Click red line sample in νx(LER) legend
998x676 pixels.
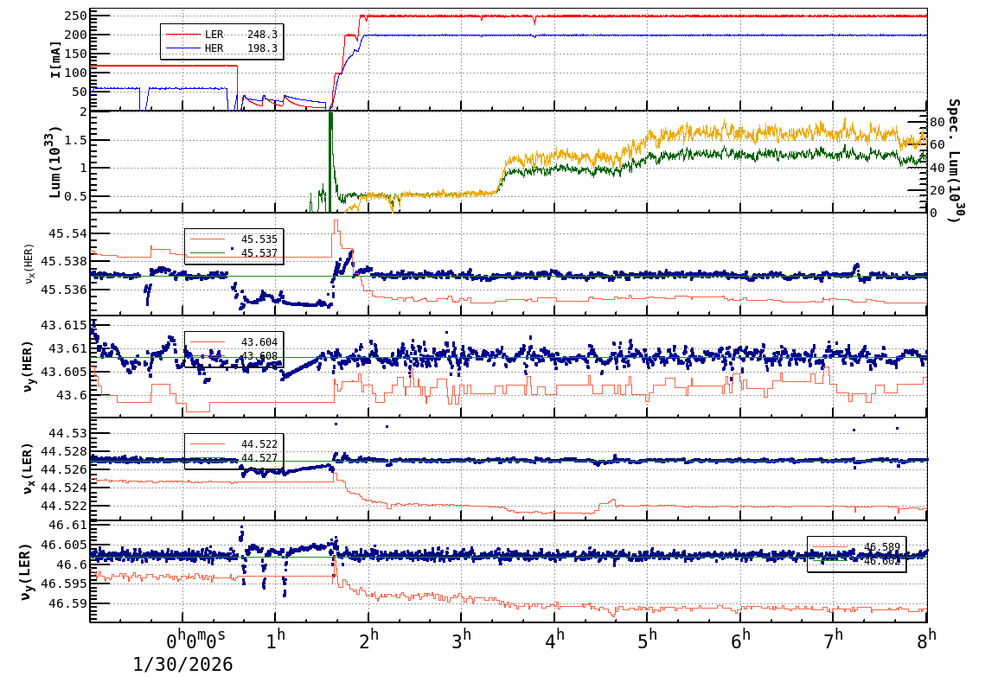pos(208,443)
